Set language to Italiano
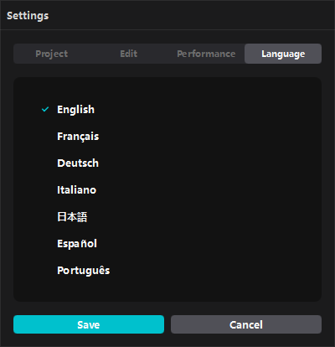The image size is (335, 347). (x=76, y=190)
